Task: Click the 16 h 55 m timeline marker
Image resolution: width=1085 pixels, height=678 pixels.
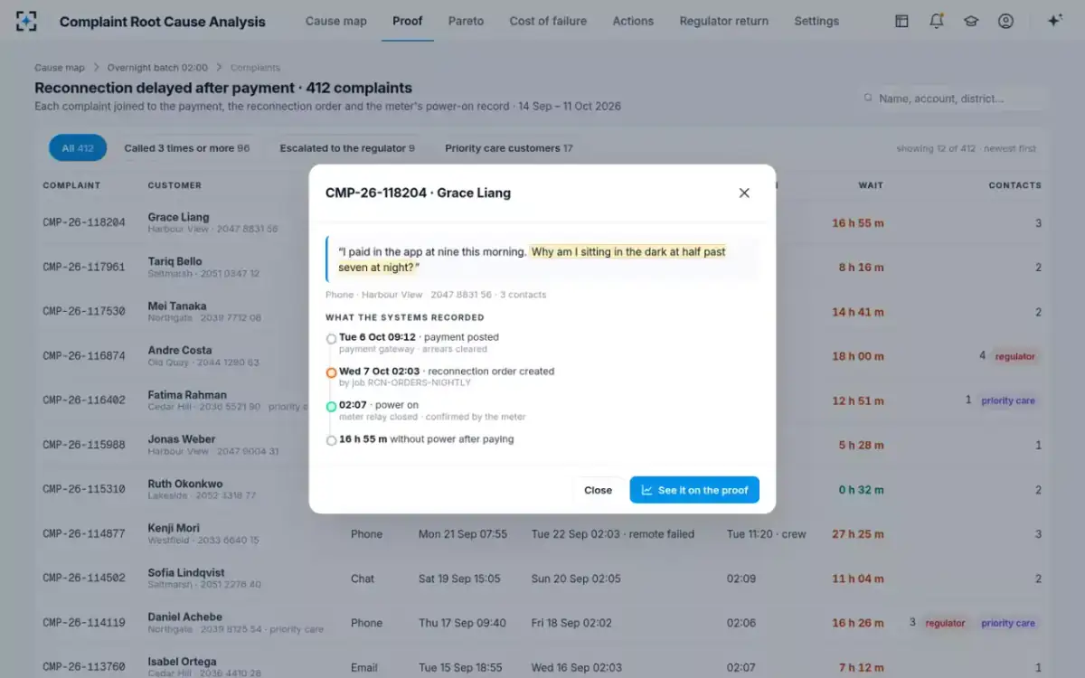Action: [331, 440]
